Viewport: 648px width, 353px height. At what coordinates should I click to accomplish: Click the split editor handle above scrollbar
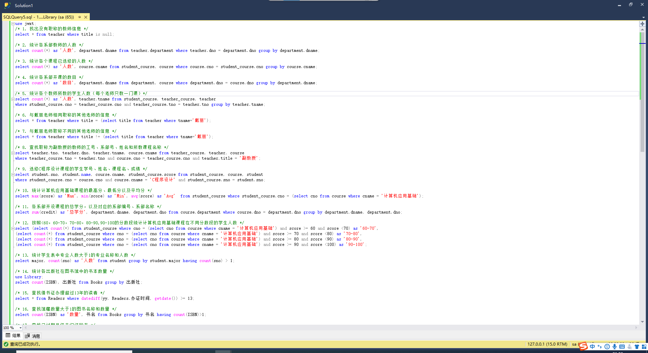pos(642,24)
